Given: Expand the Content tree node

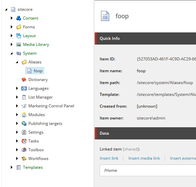Looking at the screenshot, I should (x=11, y=18).
